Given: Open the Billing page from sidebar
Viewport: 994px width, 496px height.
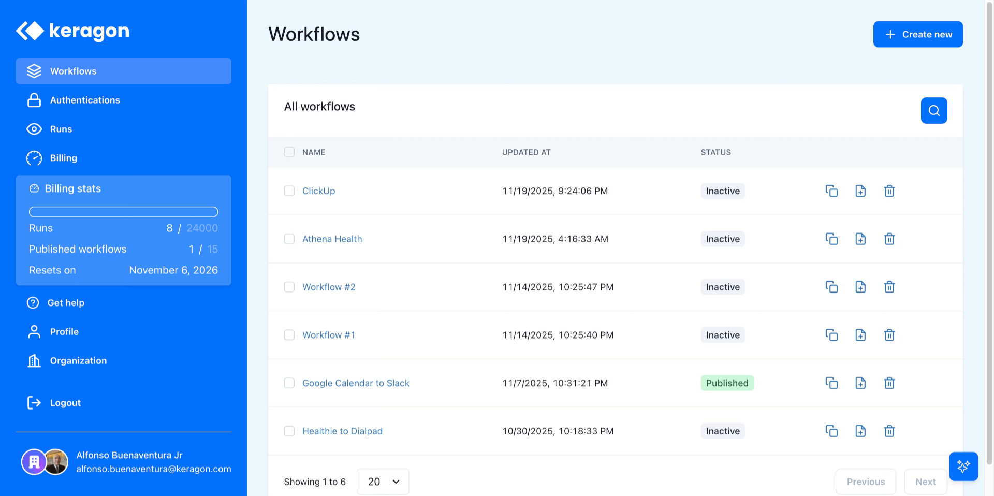Looking at the screenshot, I should click(63, 158).
